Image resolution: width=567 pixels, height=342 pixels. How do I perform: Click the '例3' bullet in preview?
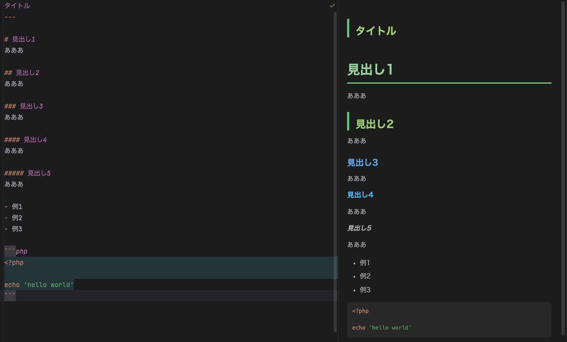(x=365, y=290)
